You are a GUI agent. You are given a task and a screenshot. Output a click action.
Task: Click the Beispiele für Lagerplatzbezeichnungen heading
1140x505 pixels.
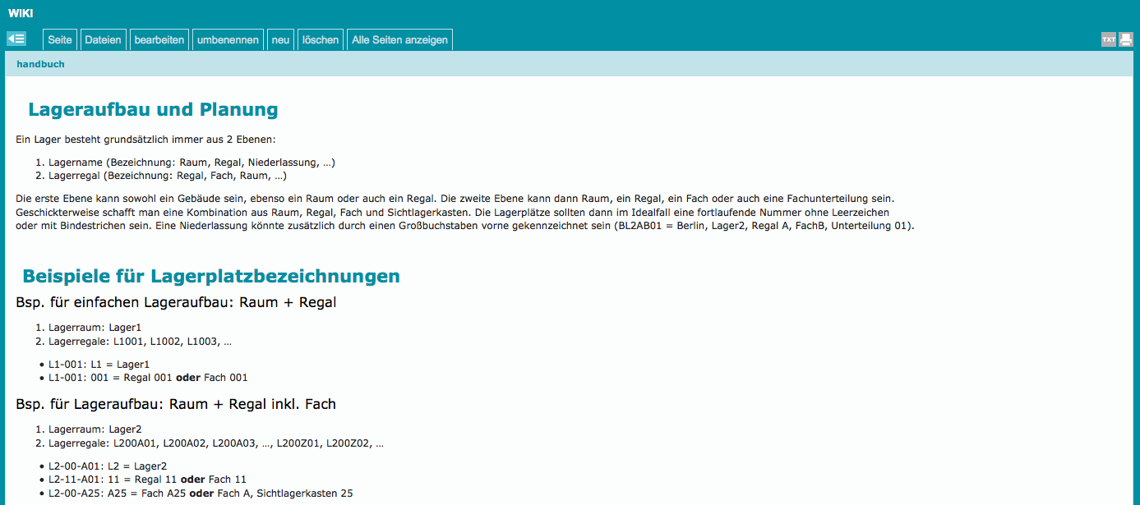click(211, 276)
